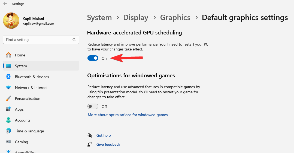Open the Get help link
The width and height of the screenshot is (294, 153).
point(104,135)
